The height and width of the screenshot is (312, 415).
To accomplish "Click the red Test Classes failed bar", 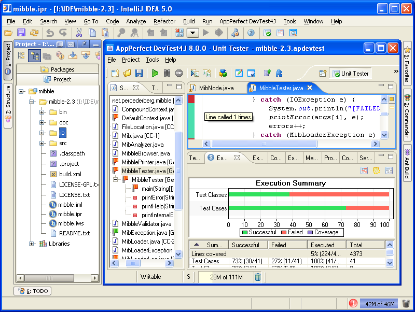I will click(339, 194).
